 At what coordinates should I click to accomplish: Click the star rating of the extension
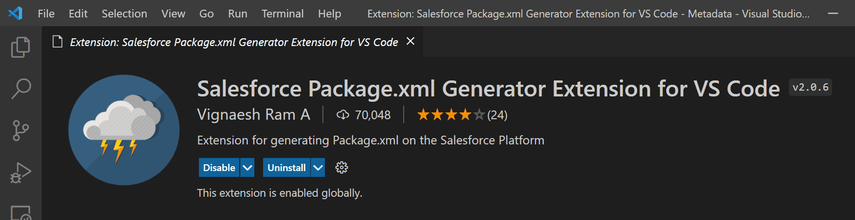coord(451,115)
